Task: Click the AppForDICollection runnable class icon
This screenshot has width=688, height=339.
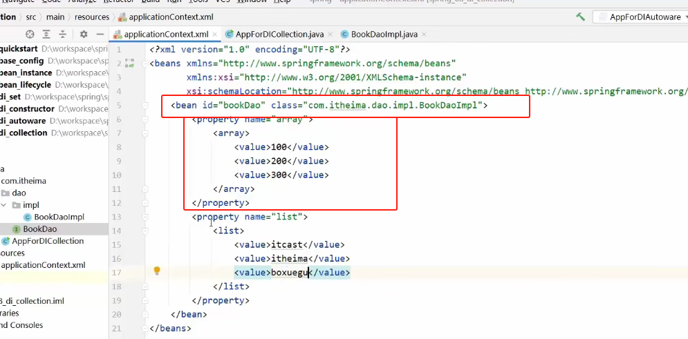Action: pyautogui.click(x=6, y=242)
